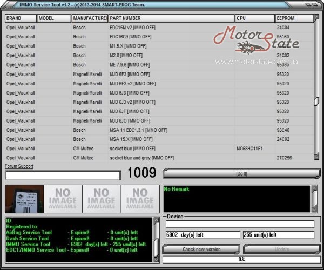The width and height of the screenshot is (324, 270).
Task: Click the 255 unit(s) left field
Action: (x=279, y=235)
